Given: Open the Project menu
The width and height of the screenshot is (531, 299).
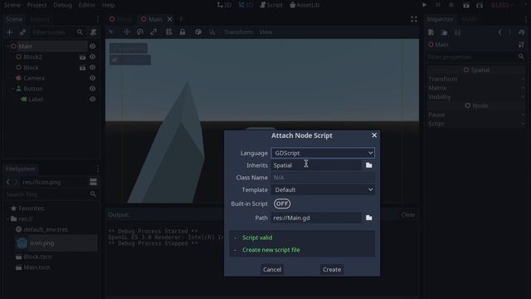Looking at the screenshot, I should pos(37,5).
